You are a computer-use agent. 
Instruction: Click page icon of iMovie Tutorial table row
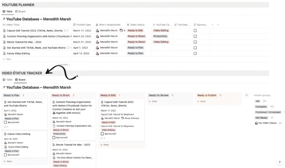[x=4, y=42]
